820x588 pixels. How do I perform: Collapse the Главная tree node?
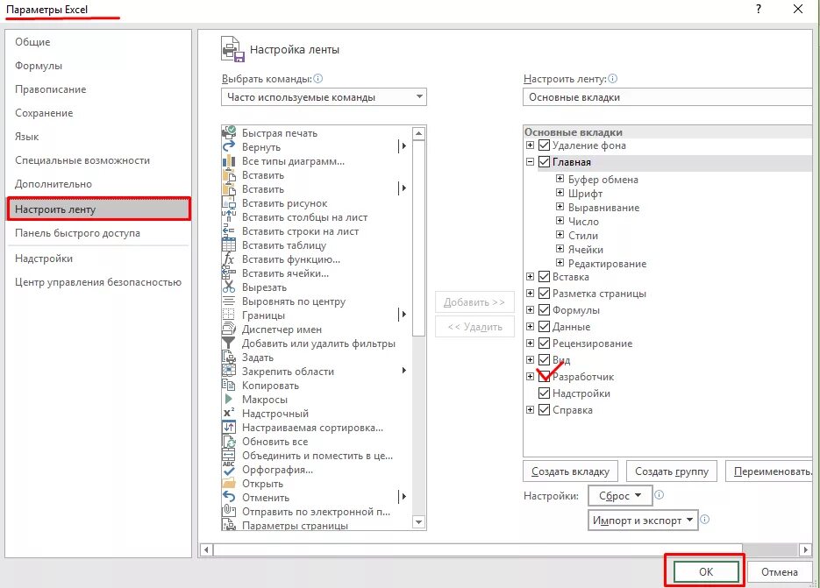click(530, 162)
